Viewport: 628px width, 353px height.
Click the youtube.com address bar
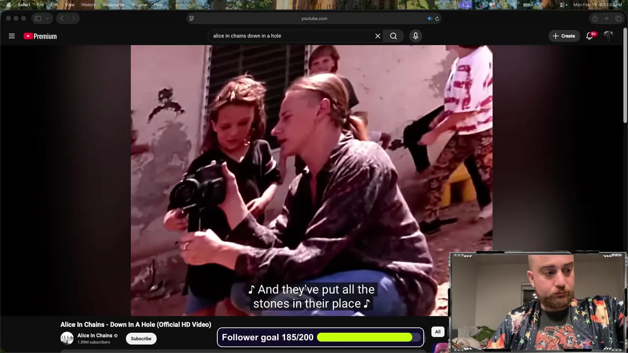click(314, 18)
